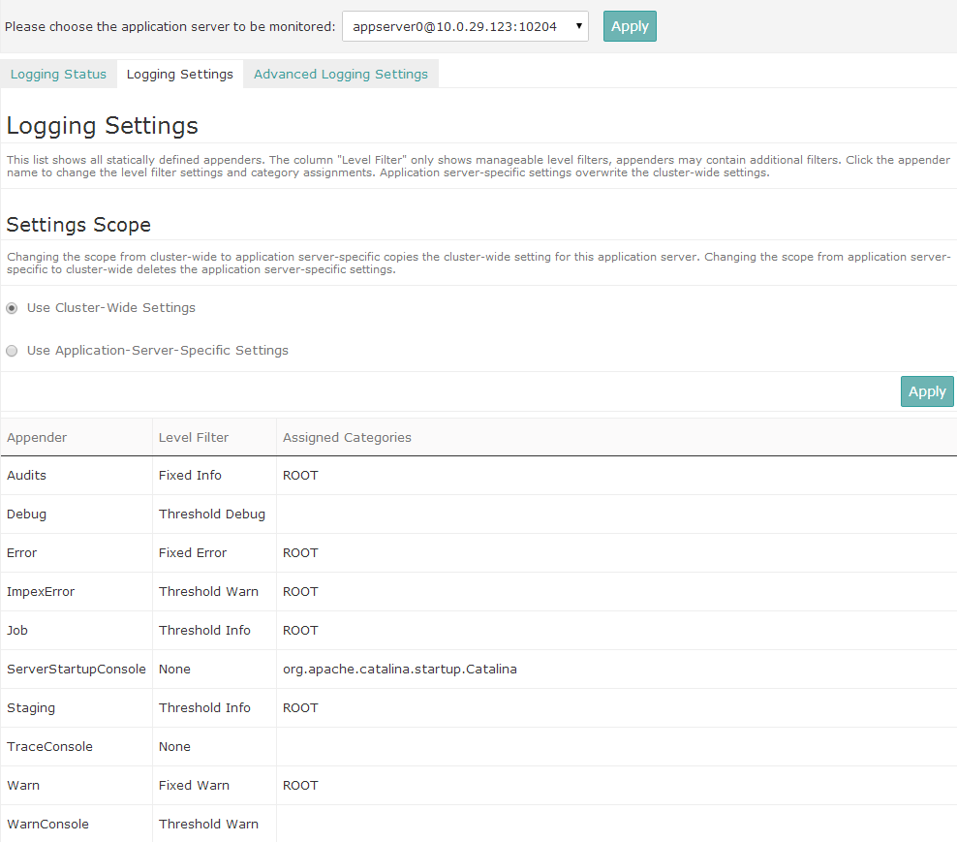Screen dimensions: 957x842
Task: Select the TraceConsole appender
Action: (49, 746)
